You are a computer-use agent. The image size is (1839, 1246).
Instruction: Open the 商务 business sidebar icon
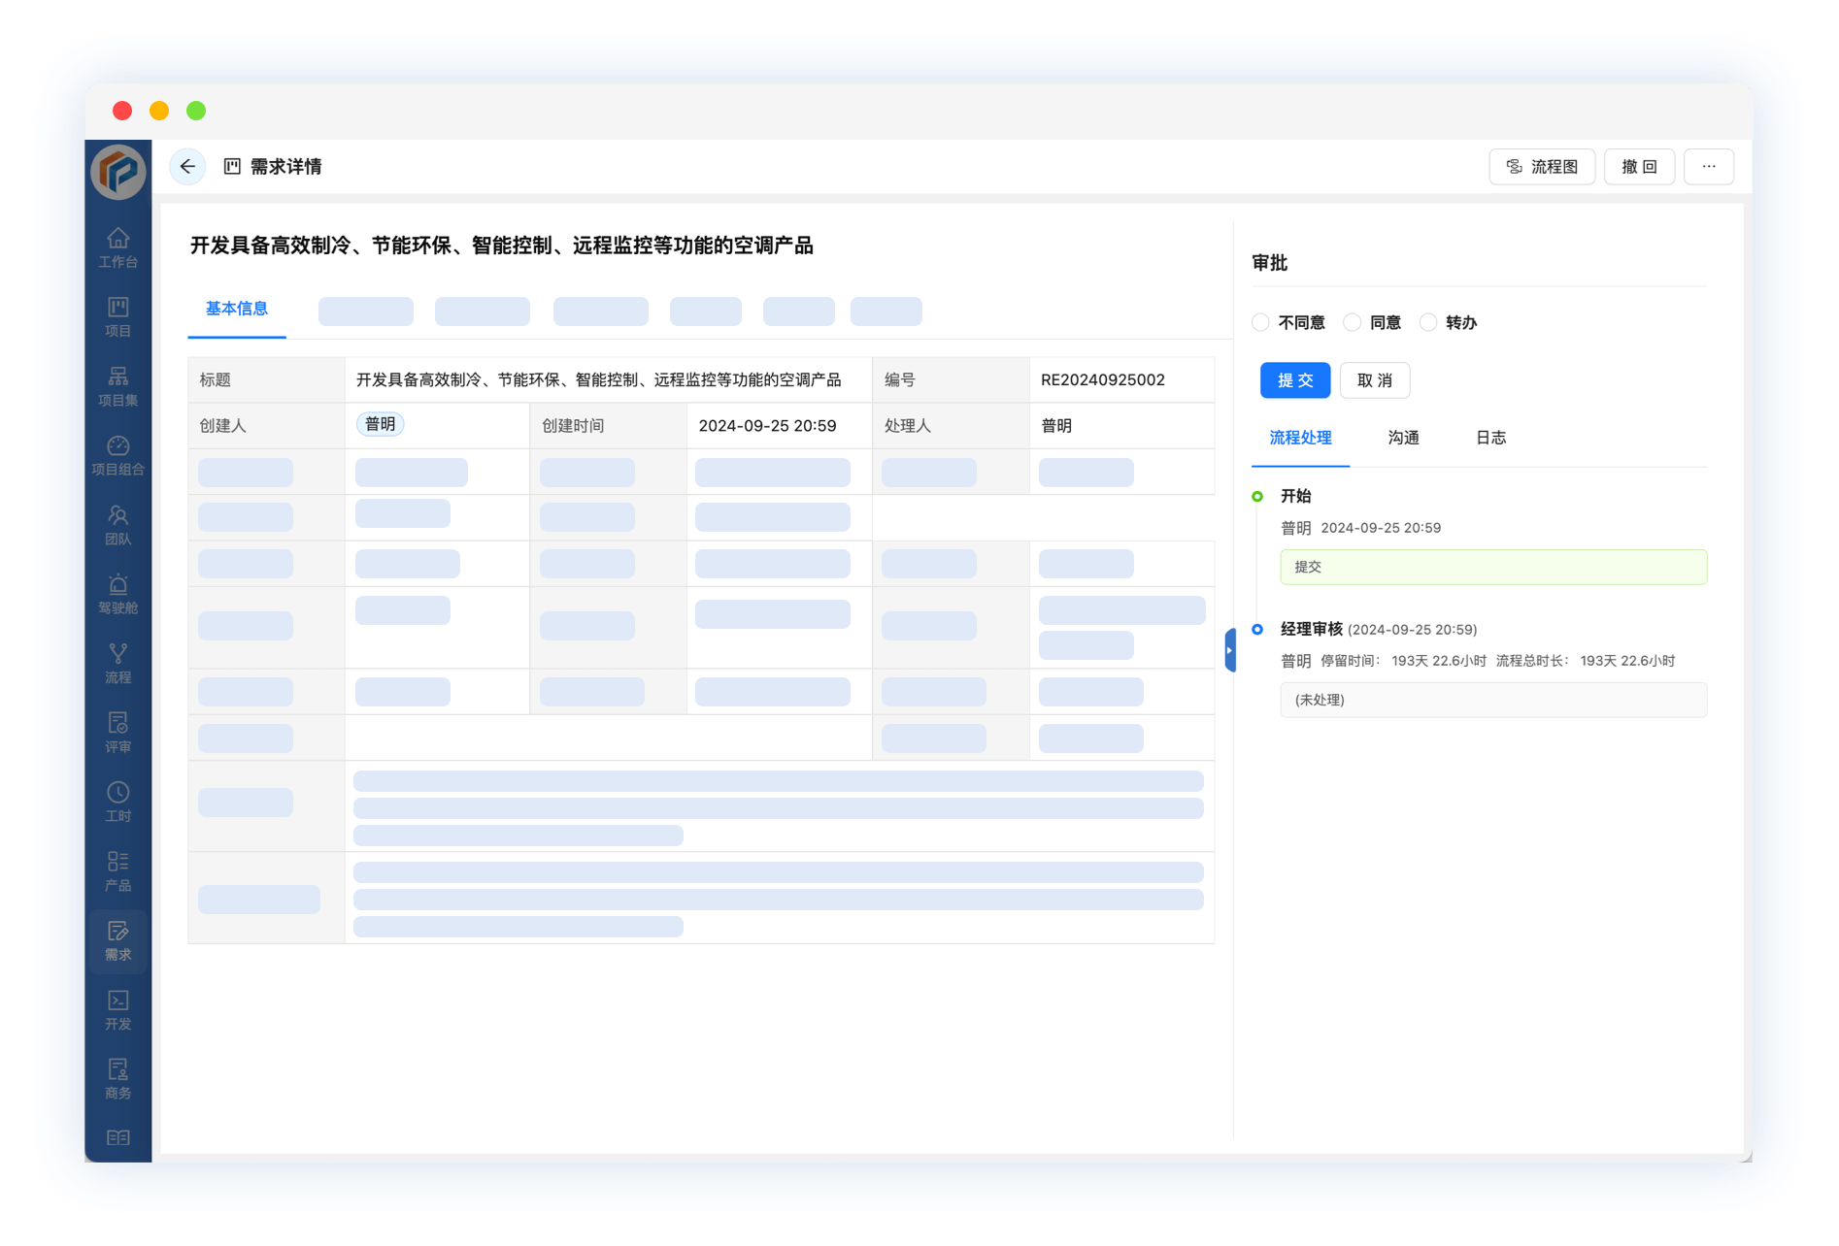point(117,1079)
